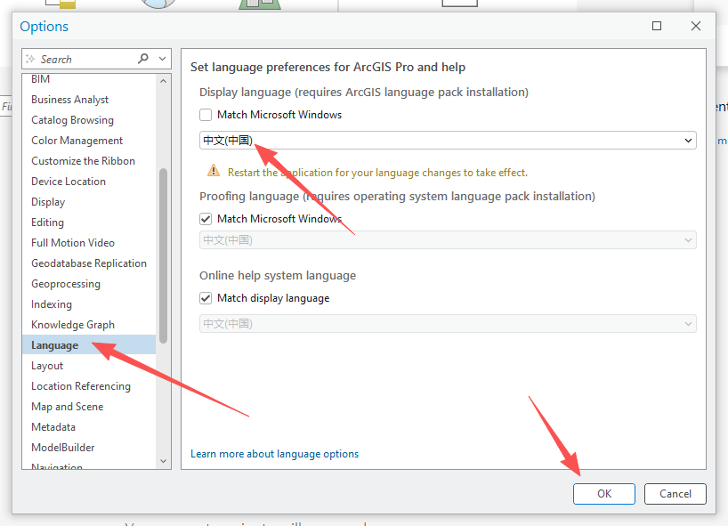Open Customize the Ribbon settings
The image size is (728, 526).
tap(83, 161)
